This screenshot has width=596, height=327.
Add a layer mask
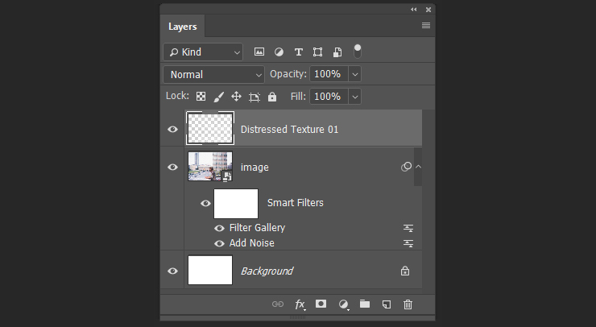321,304
